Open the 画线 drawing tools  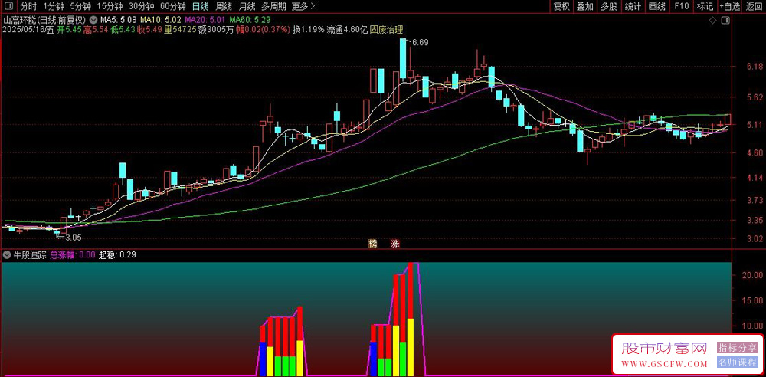[656, 6]
